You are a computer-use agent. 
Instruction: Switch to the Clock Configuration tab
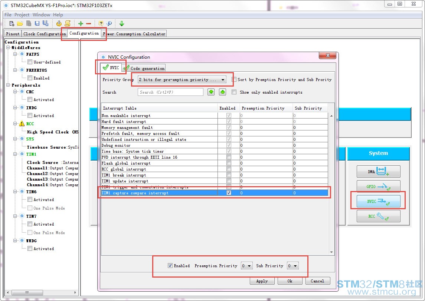coord(45,34)
